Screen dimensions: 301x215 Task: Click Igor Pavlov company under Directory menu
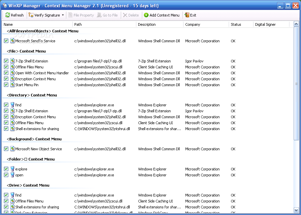[x=194, y=111]
